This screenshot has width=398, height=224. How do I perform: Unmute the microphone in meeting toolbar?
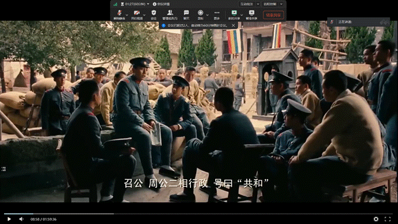[x=119, y=15]
